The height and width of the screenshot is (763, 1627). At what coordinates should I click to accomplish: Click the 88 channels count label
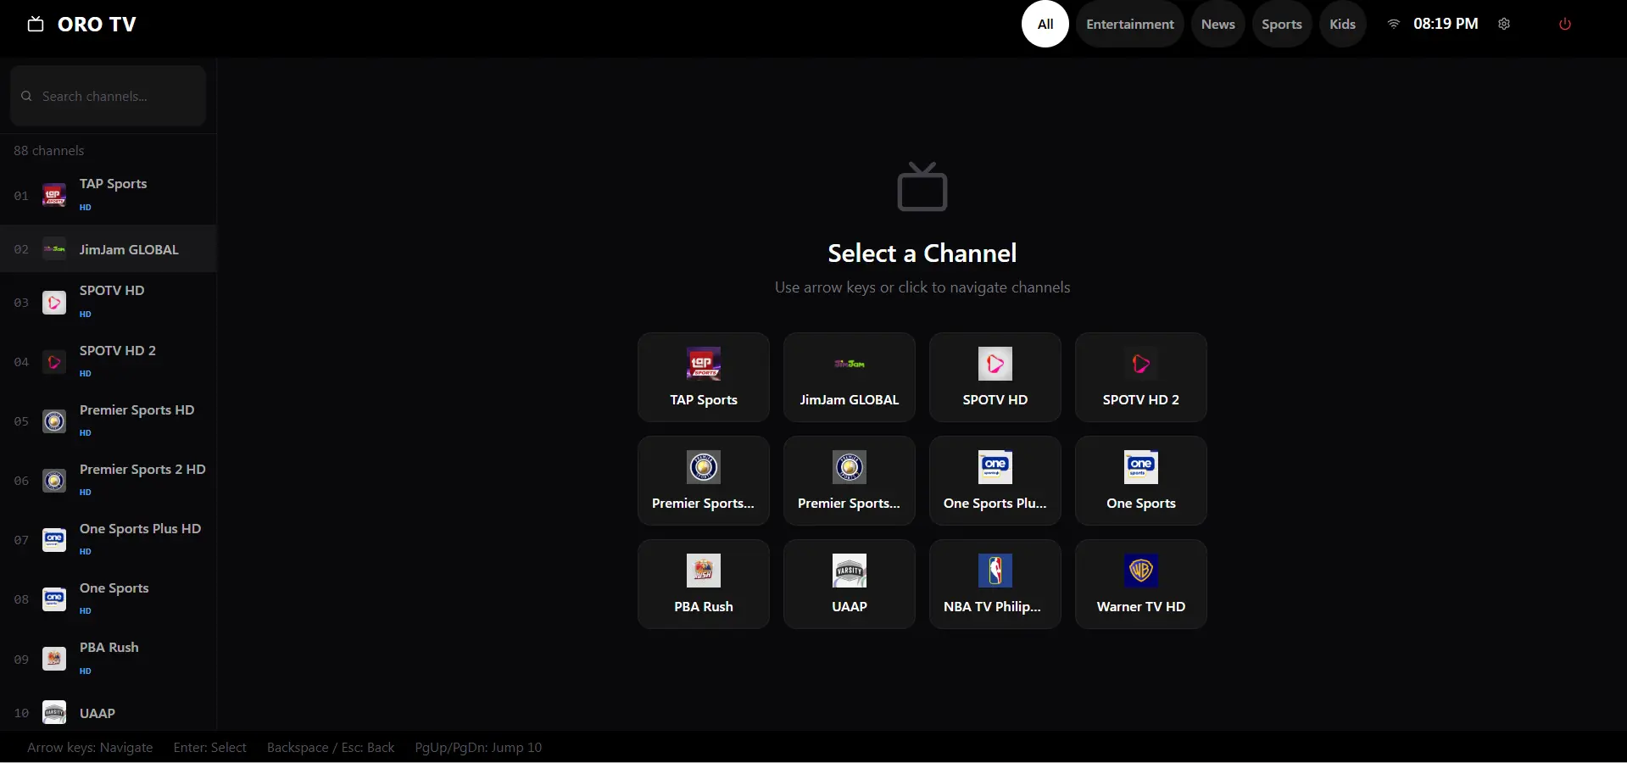click(x=49, y=150)
